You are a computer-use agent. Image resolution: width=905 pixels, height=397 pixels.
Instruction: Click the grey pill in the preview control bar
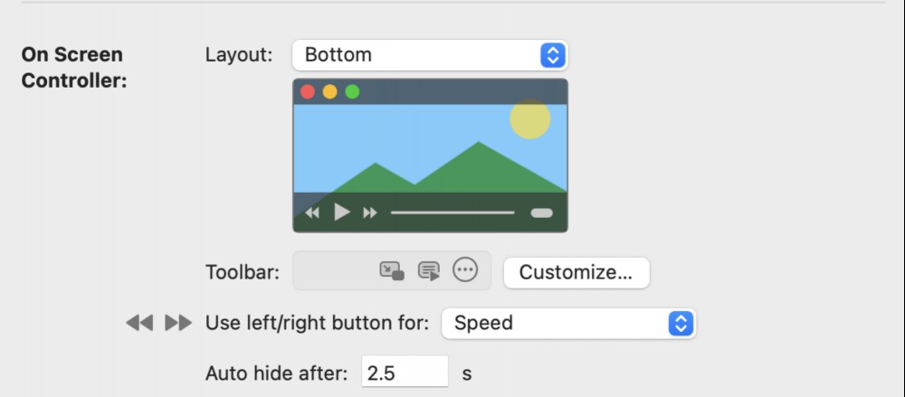tap(541, 213)
